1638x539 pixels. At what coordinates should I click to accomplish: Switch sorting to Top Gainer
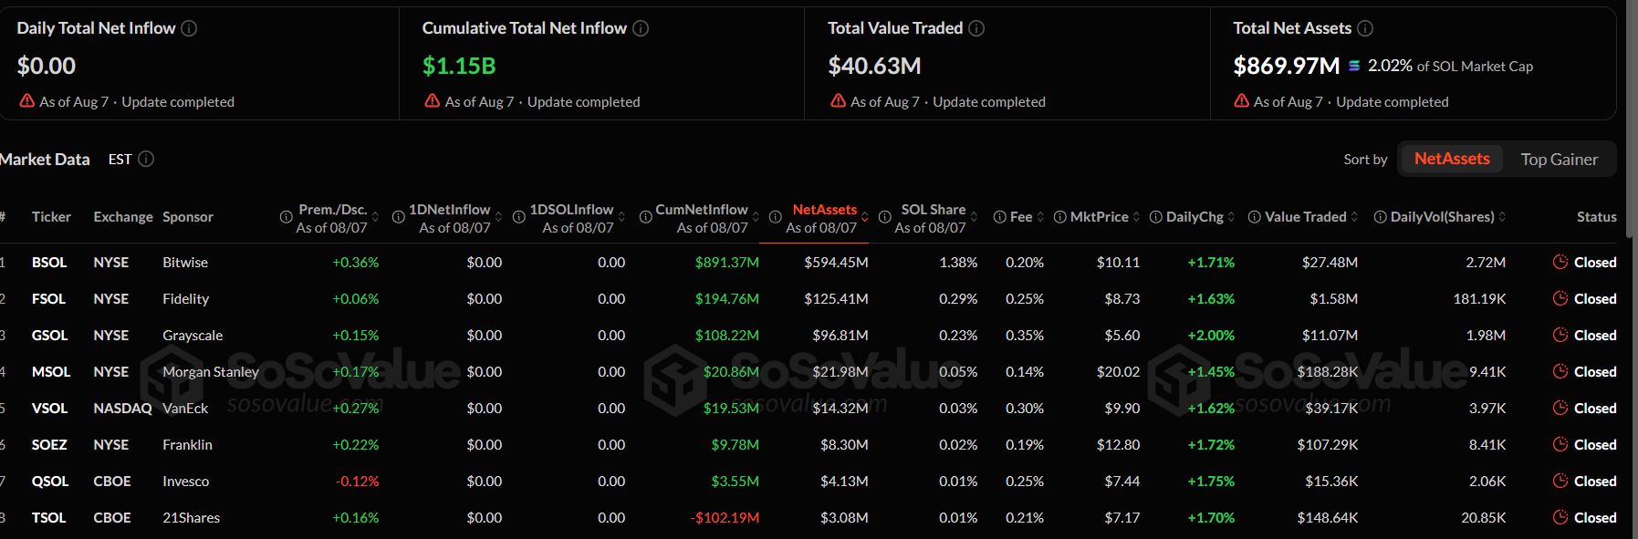click(x=1559, y=159)
